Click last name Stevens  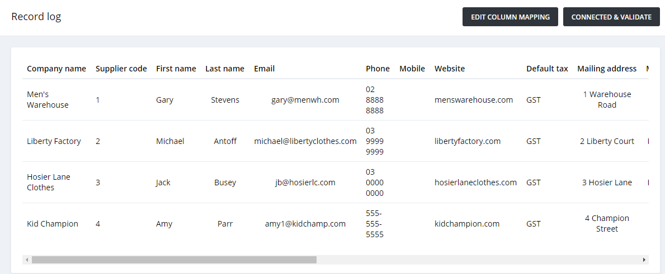point(225,100)
